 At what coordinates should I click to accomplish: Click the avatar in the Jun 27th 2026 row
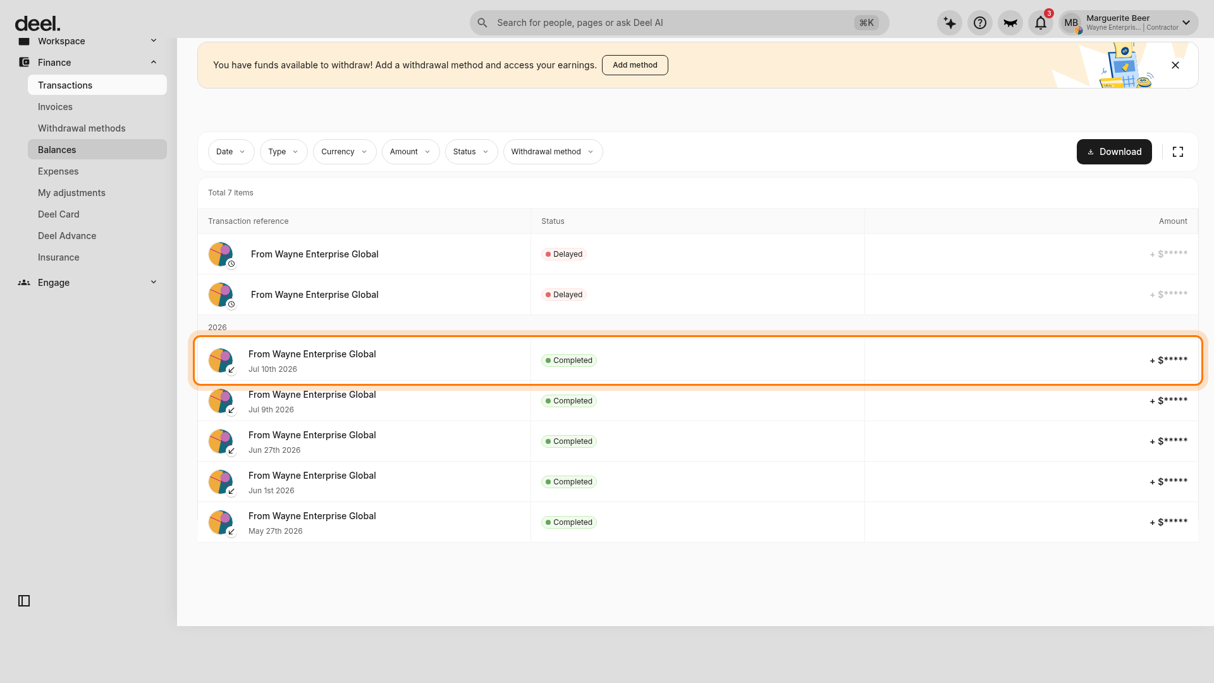pos(221,441)
